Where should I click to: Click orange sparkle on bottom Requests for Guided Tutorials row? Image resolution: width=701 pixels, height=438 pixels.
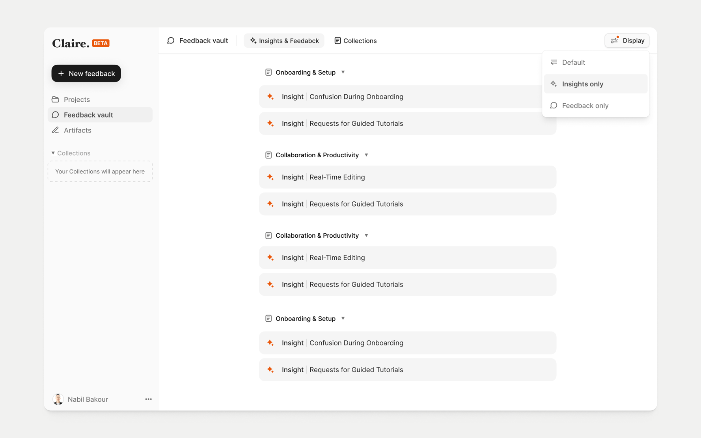pos(270,369)
